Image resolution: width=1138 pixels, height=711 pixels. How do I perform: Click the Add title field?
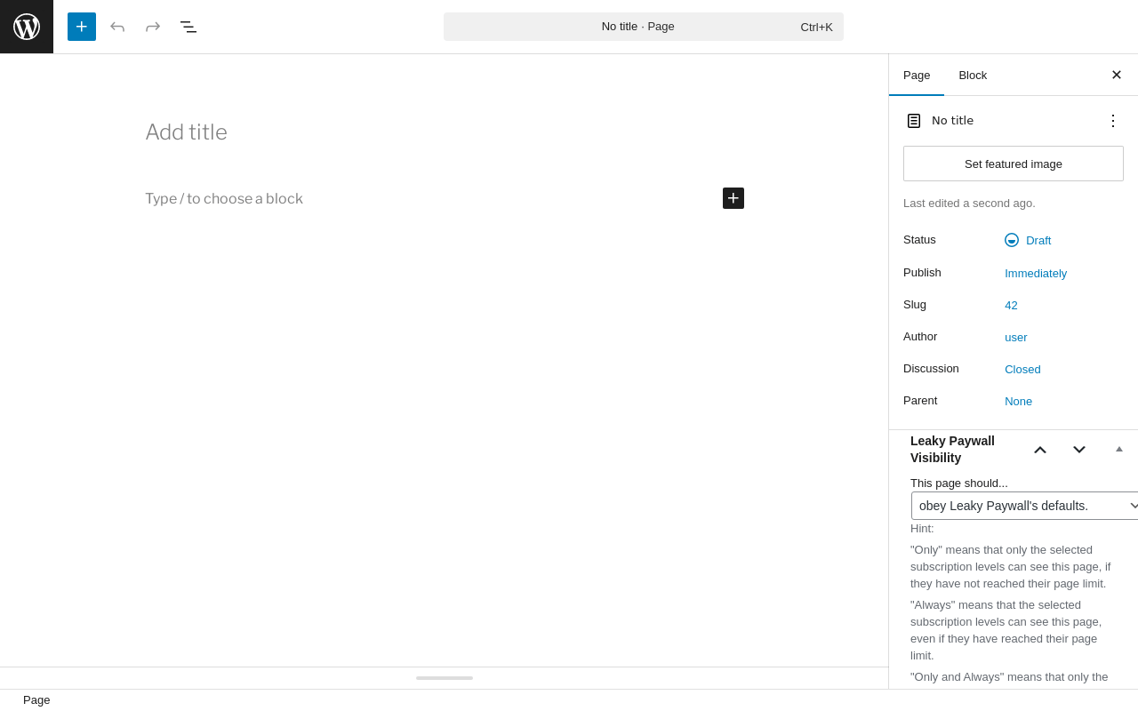pos(445,132)
